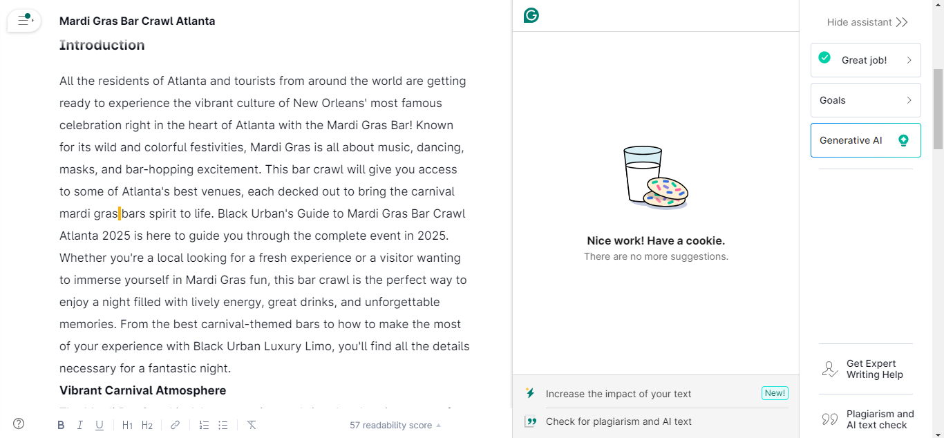Toggle bold formatting

click(x=61, y=425)
